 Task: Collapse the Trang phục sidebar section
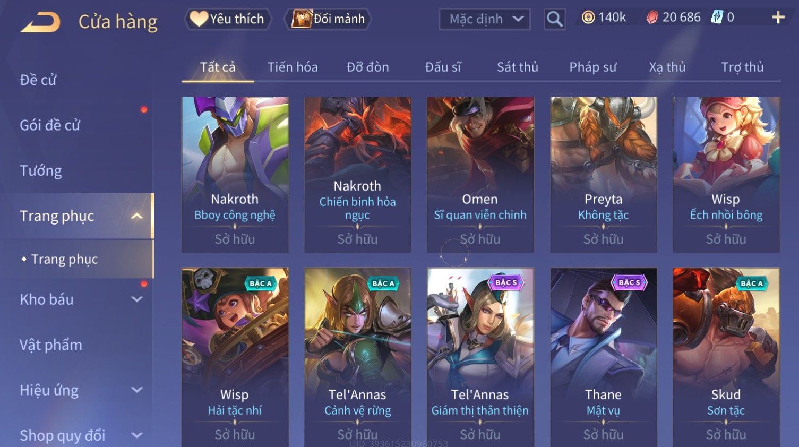[x=137, y=216]
